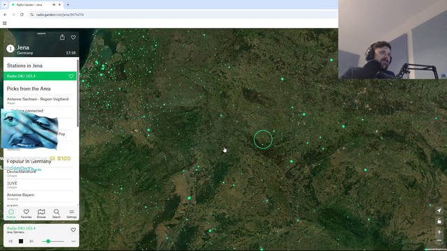Open the player more options menu
447x251 pixels.
pos(73,241)
